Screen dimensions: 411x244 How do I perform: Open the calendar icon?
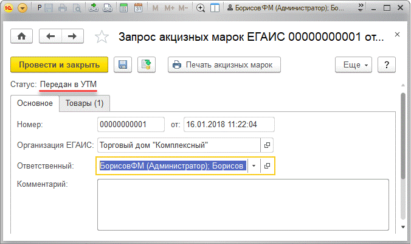click(138, 8)
